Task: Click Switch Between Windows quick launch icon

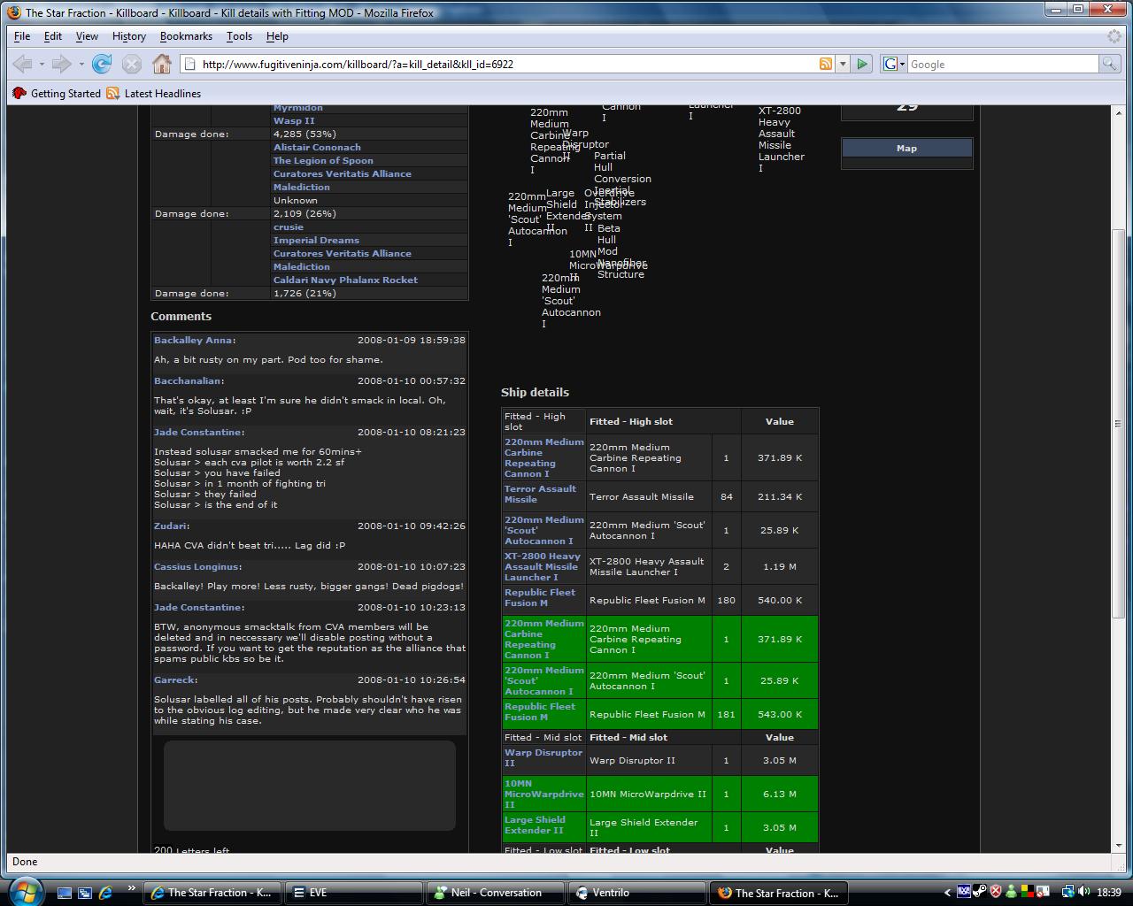Action: click(85, 893)
